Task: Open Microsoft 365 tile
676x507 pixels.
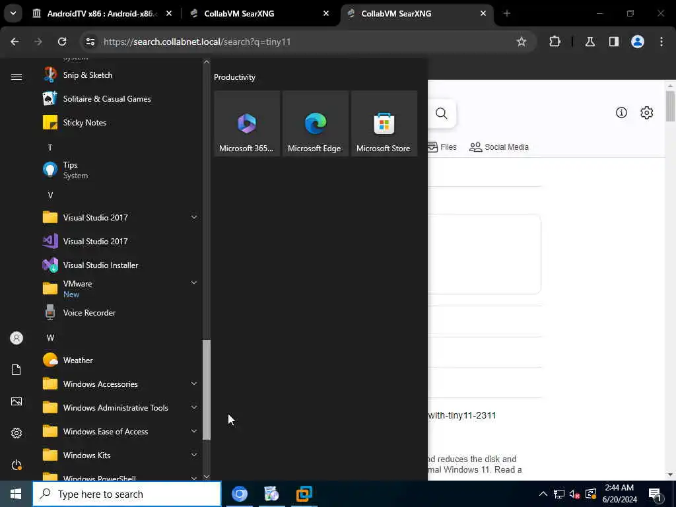Action: (247, 123)
